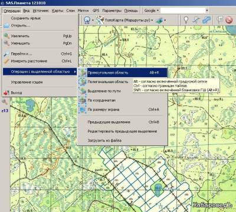Viewport: 236px width, 212px height.
Task: Click the layers icon right of ТопоКарта
Action: coord(159,20)
